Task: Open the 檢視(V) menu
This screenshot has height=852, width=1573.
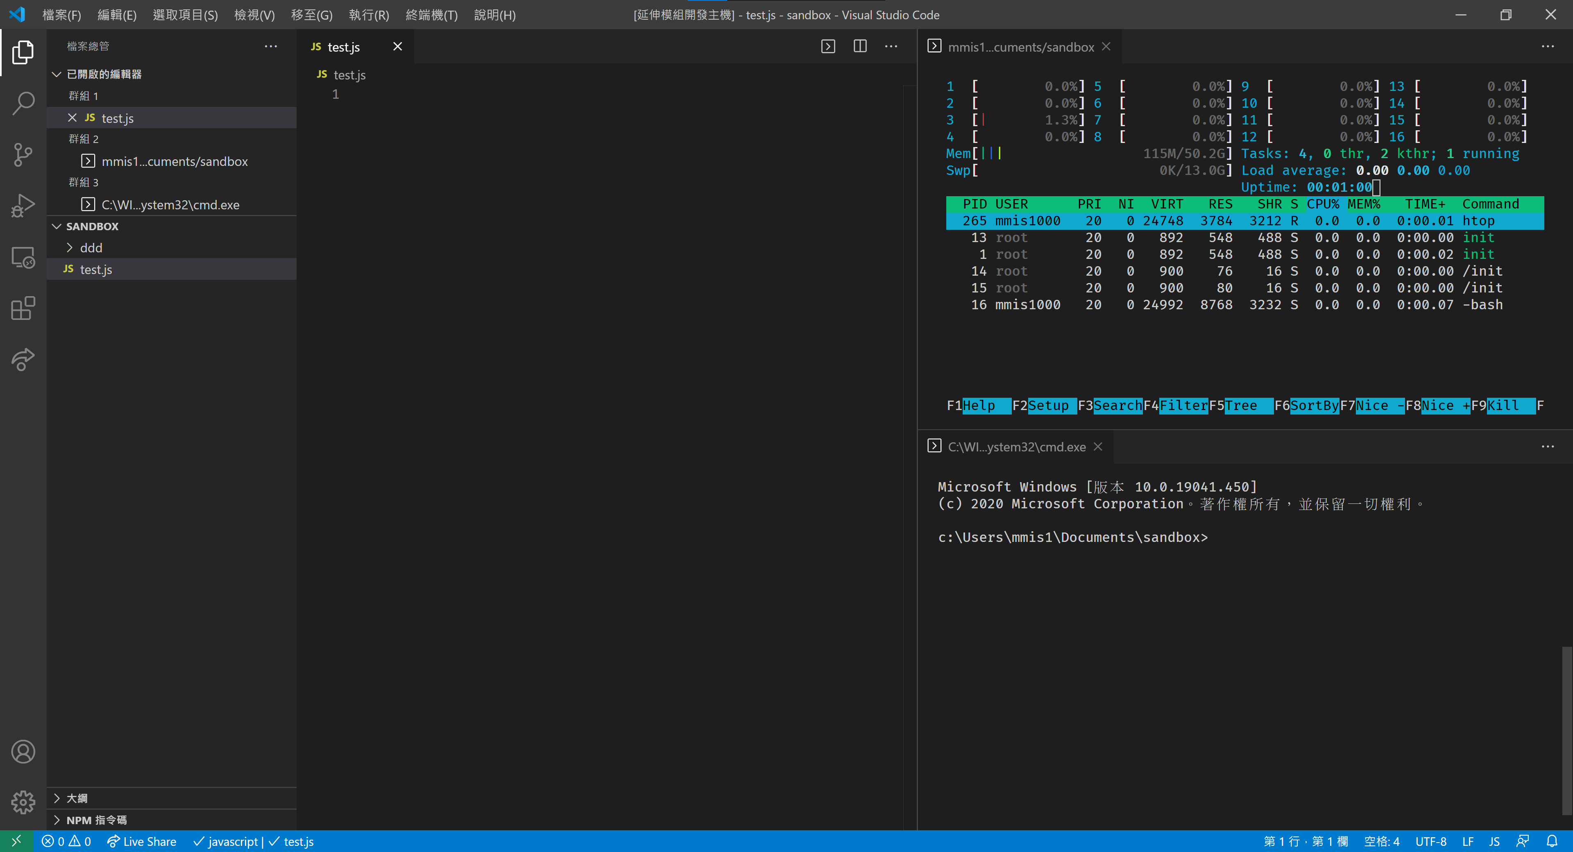Action: (x=254, y=15)
